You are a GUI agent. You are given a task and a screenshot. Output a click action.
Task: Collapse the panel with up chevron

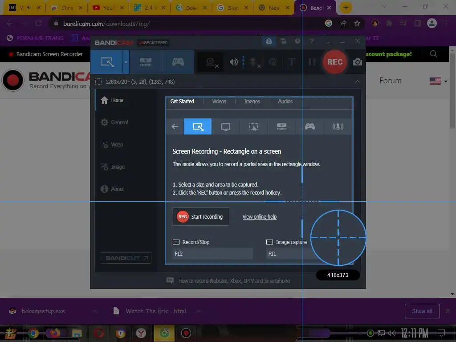point(358,82)
